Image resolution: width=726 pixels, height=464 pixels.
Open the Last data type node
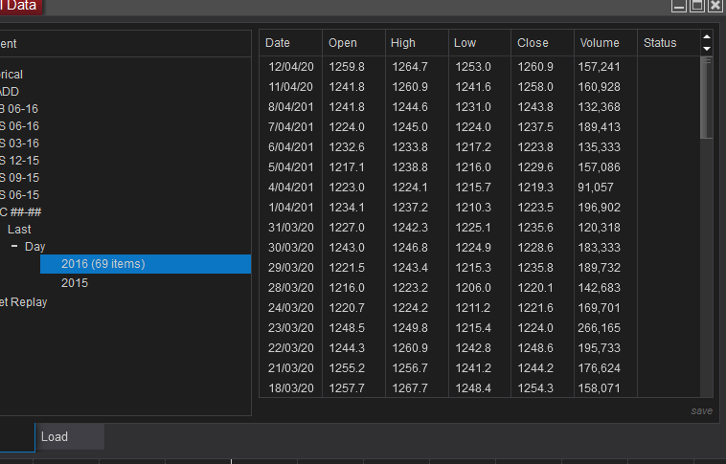click(19, 230)
